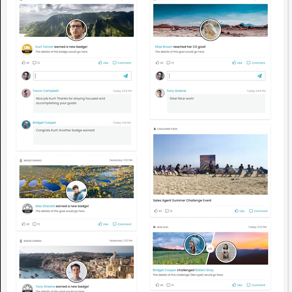Click Trevor Campbell's comment avatar
292x292 pixels.
(26, 93)
